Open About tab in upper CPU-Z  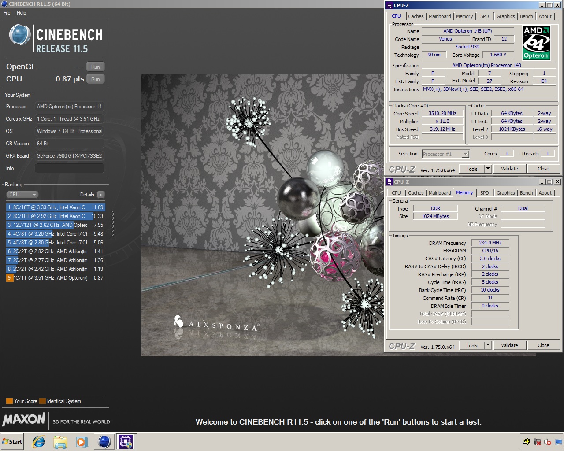click(x=545, y=16)
